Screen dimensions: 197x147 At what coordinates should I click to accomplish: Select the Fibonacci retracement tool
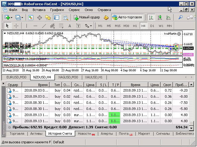pos(61,26)
